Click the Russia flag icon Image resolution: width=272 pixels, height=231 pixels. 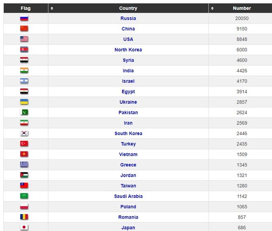coord(24,19)
